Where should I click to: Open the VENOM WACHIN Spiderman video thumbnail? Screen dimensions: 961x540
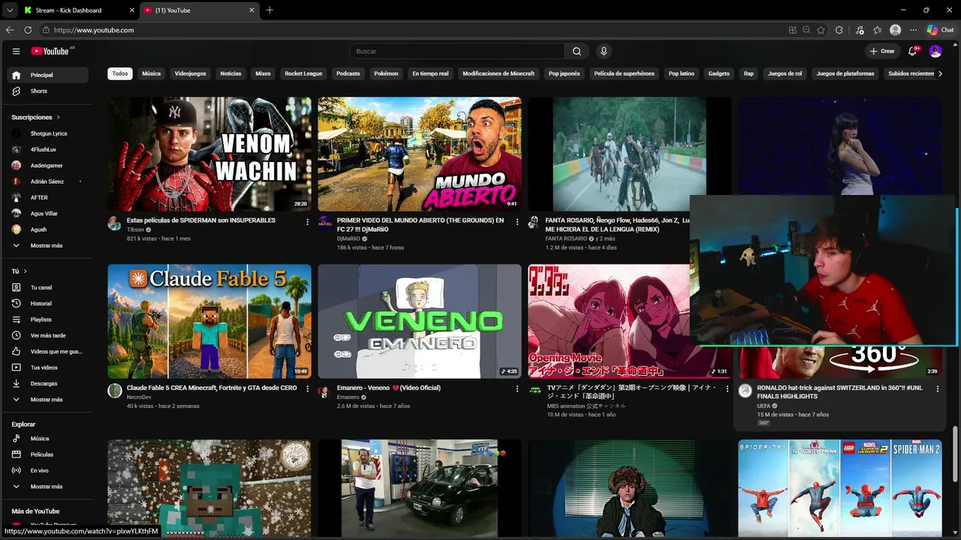click(x=209, y=154)
